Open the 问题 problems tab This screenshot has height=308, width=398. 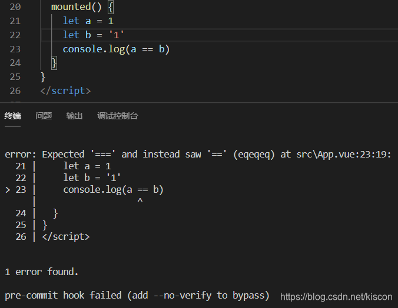[x=44, y=116]
